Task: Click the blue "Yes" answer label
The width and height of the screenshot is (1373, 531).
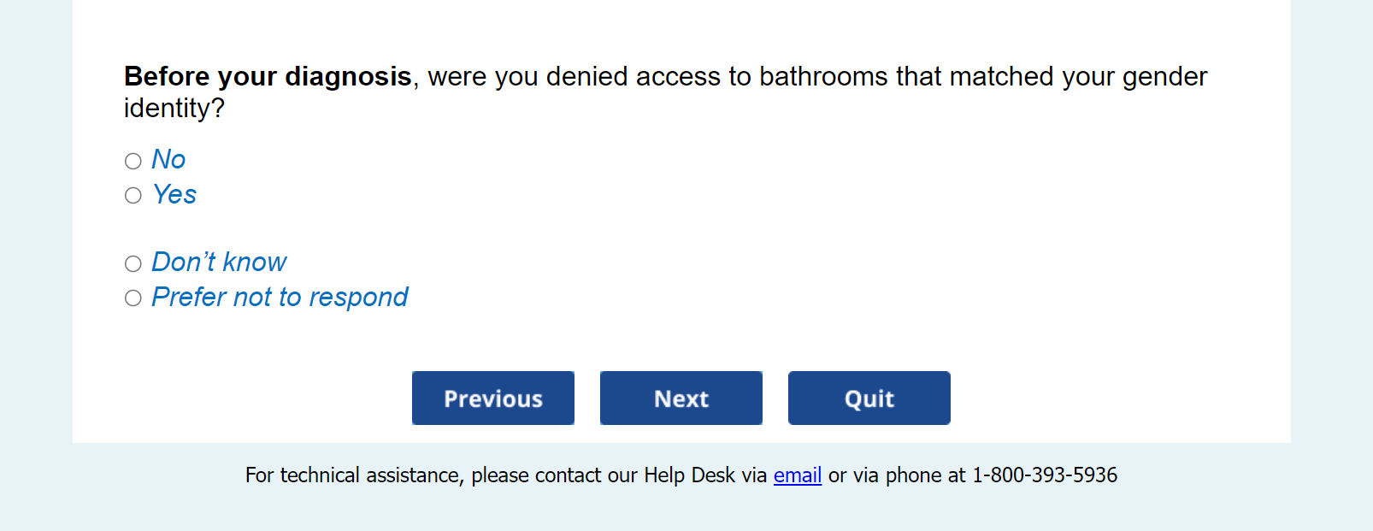Action: coord(174,195)
